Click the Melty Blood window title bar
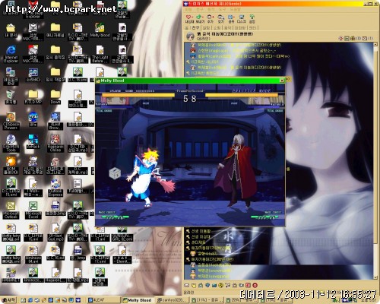The height and width of the screenshot is (304, 380). (x=188, y=81)
